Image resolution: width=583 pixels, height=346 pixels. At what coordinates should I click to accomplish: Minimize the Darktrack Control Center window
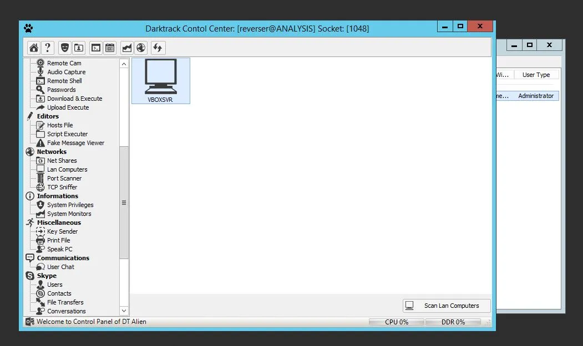(445, 27)
